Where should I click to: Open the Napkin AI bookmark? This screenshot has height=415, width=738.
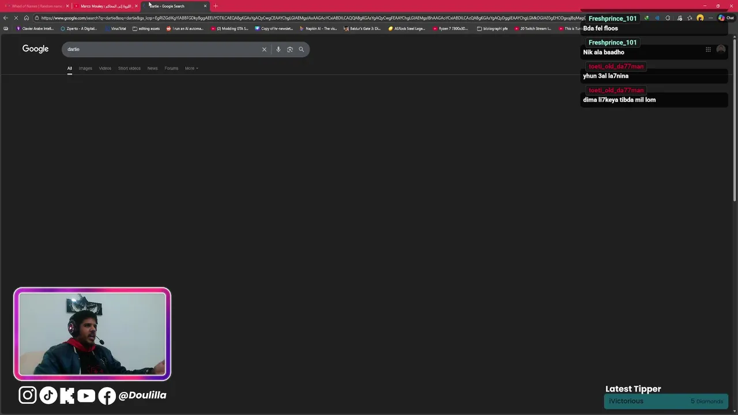pyautogui.click(x=319, y=28)
